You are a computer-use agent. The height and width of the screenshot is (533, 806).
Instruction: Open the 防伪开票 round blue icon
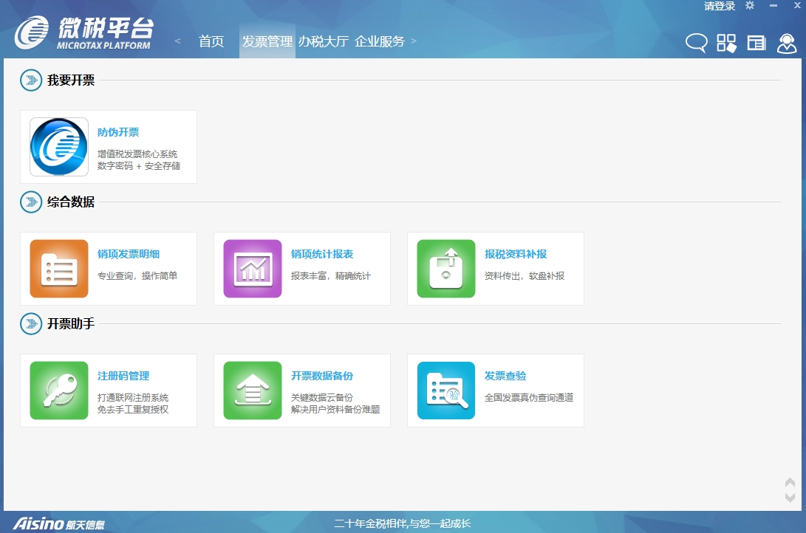tap(58, 147)
